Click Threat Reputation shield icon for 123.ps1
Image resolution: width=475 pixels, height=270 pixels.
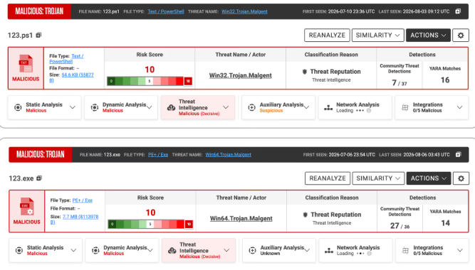click(x=305, y=72)
